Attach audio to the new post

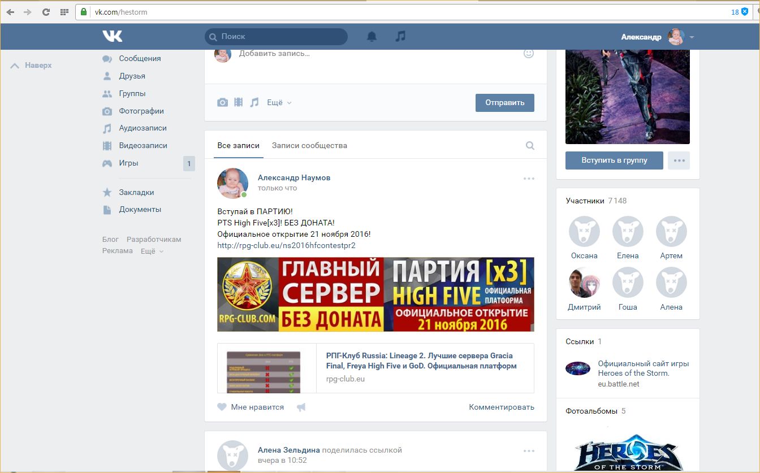coord(254,102)
